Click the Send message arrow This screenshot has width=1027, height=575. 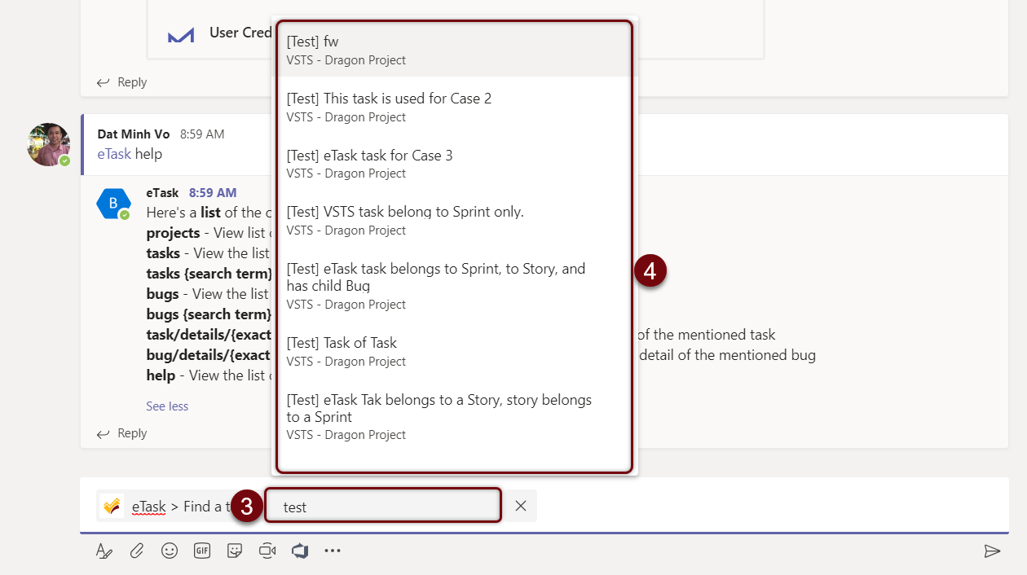[991, 551]
